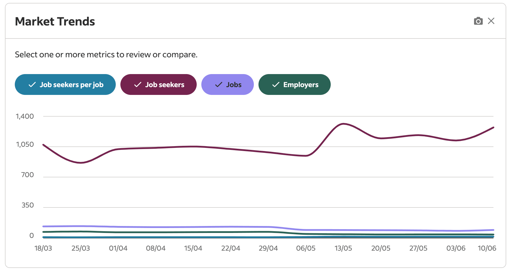
Task: Click the checkmark on the Jobs chip
Action: (218, 84)
